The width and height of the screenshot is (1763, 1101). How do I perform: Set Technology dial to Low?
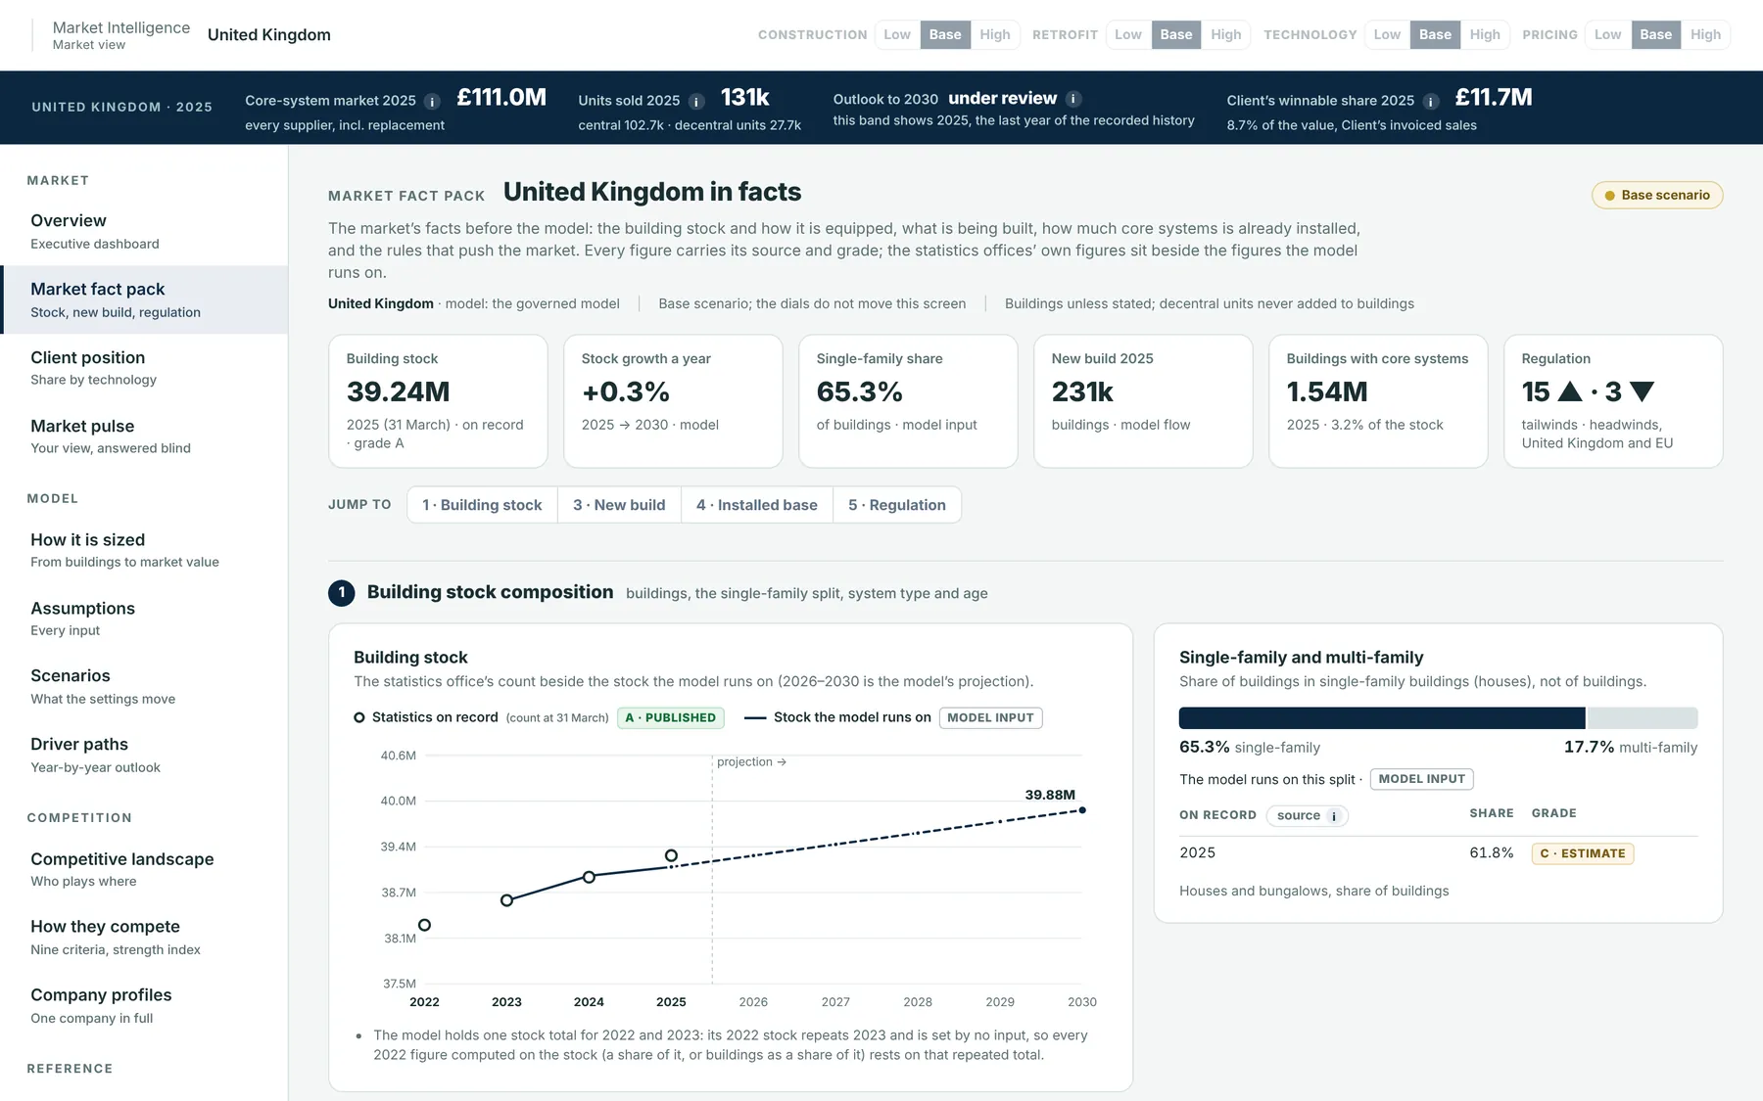[x=1387, y=34]
